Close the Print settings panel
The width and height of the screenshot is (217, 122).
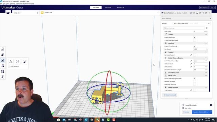tap(210, 19)
